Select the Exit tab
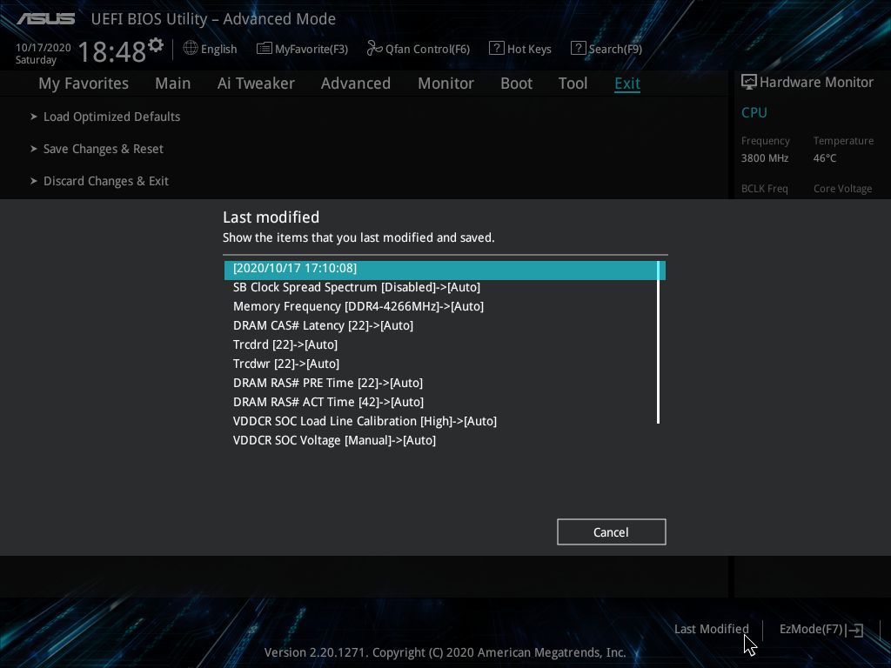Screen dimensions: 891x668 tap(627, 83)
